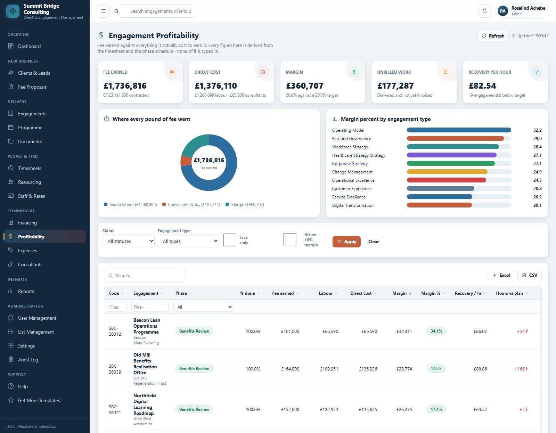Click the Expenses tag icon
The width and height of the screenshot is (556, 433).
point(11,251)
